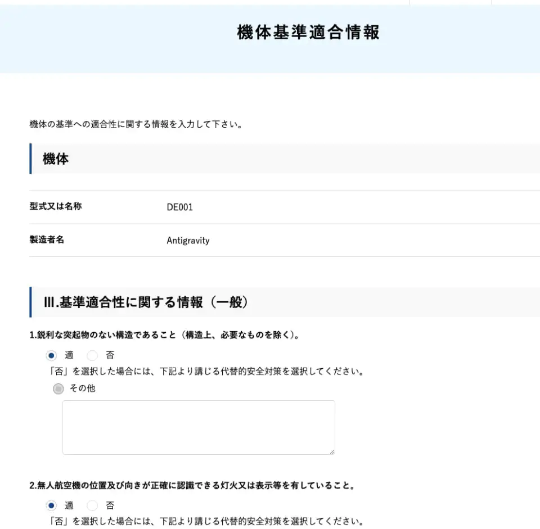Choose the その他 alternative safety measure option
Screen dimensions: 540x529
click(x=58, y=389)
